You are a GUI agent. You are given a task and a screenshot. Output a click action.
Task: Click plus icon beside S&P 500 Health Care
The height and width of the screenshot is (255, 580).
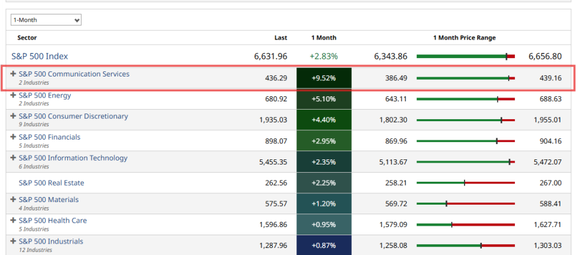pos(13,221)
